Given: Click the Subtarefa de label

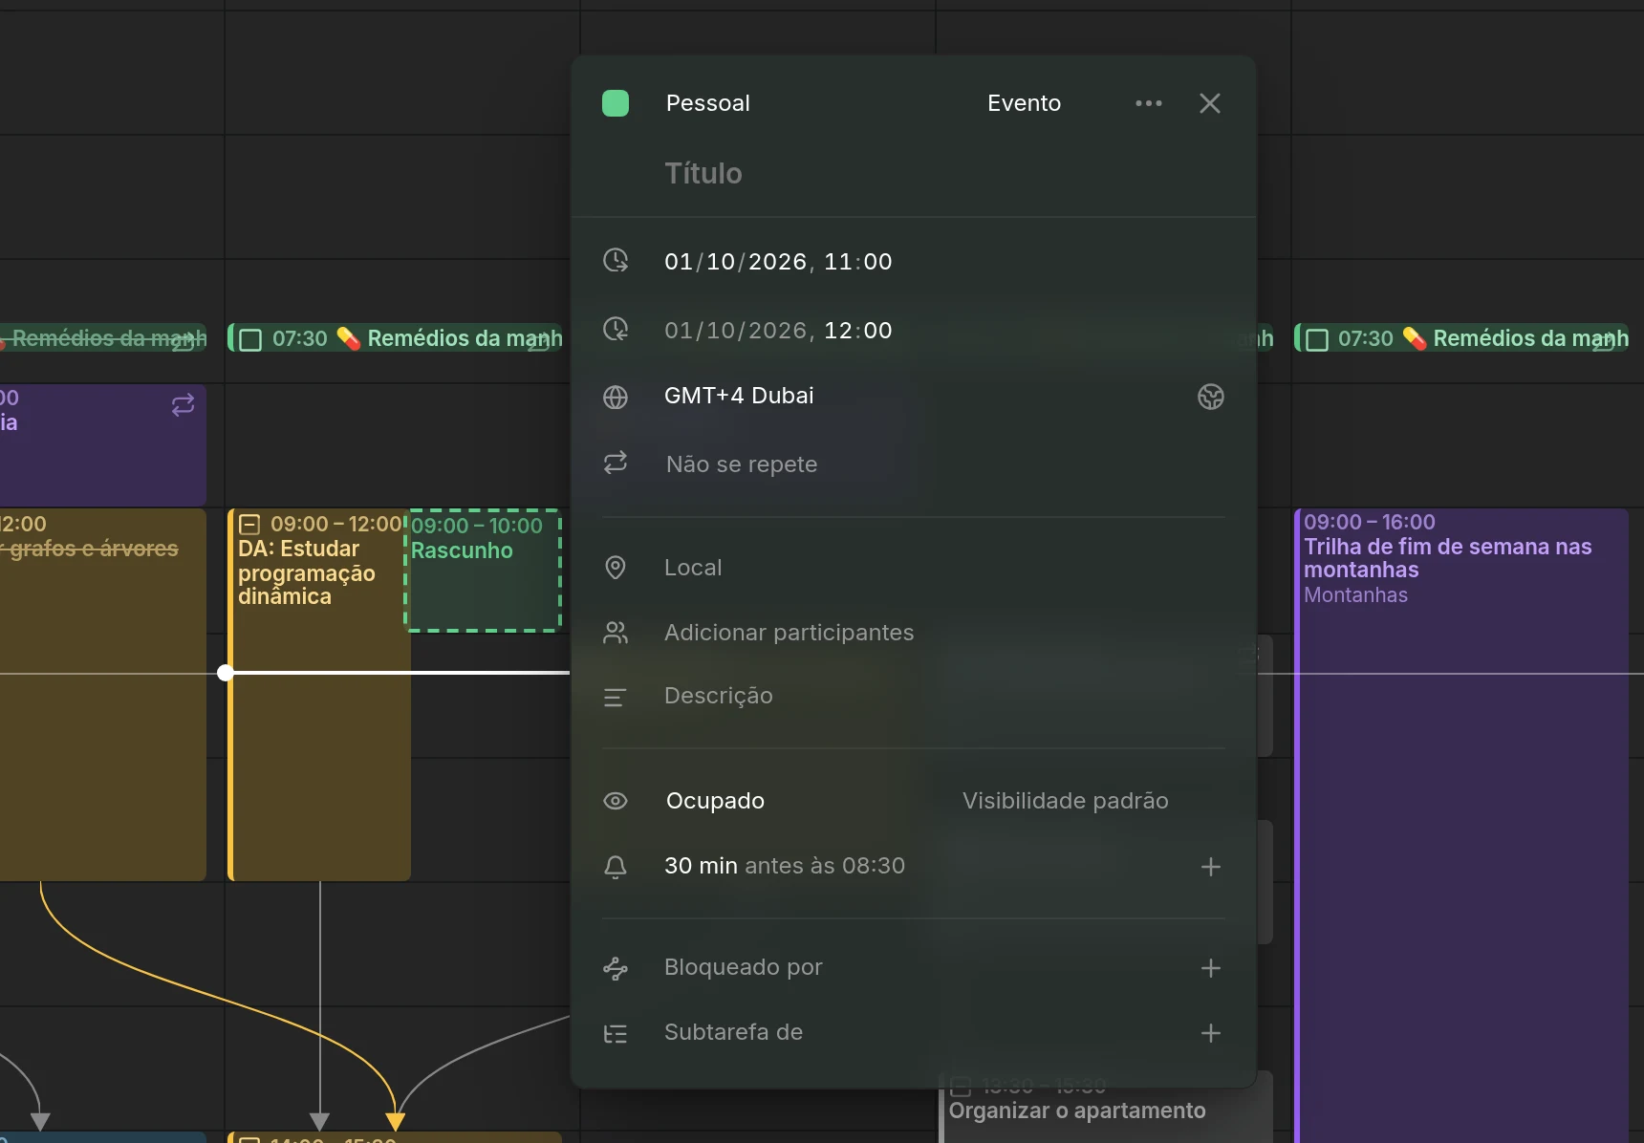Looking at the screenshot, I should tap(733, 1032).
